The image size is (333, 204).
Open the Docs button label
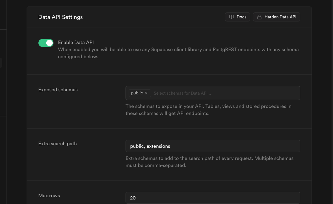point(241,17)
